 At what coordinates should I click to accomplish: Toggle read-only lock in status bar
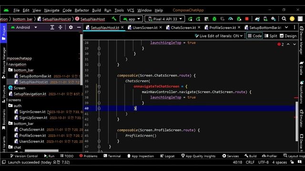pos(292,162)
